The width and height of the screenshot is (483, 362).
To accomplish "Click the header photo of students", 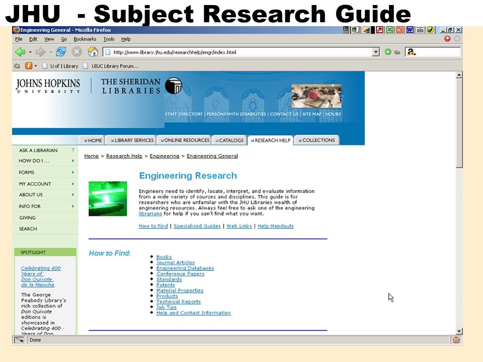I will 316,96.
